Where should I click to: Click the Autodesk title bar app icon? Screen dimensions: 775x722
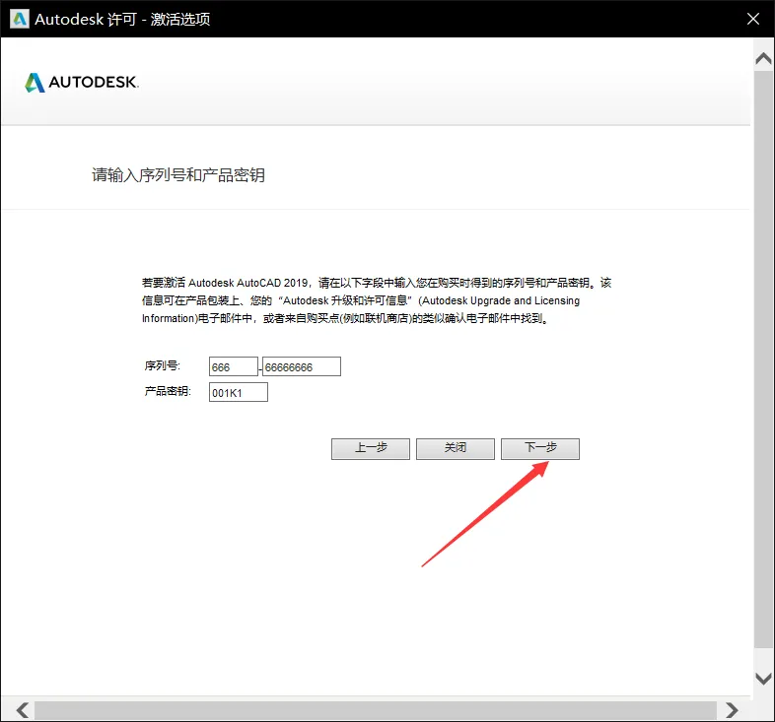click(x=20, y=19)
